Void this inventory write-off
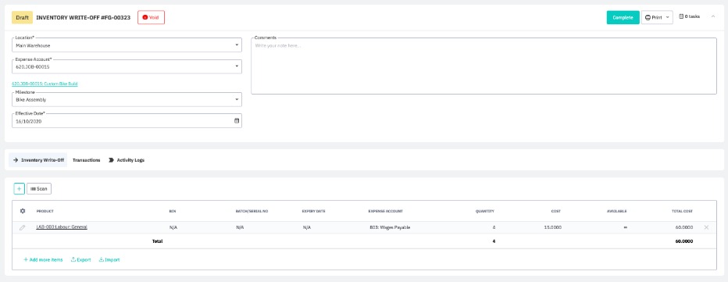 click(151, 18)
